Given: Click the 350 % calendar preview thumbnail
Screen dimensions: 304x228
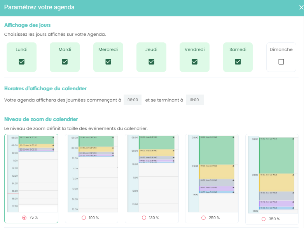Looking at the screenshot, I should tap(272, 174).
